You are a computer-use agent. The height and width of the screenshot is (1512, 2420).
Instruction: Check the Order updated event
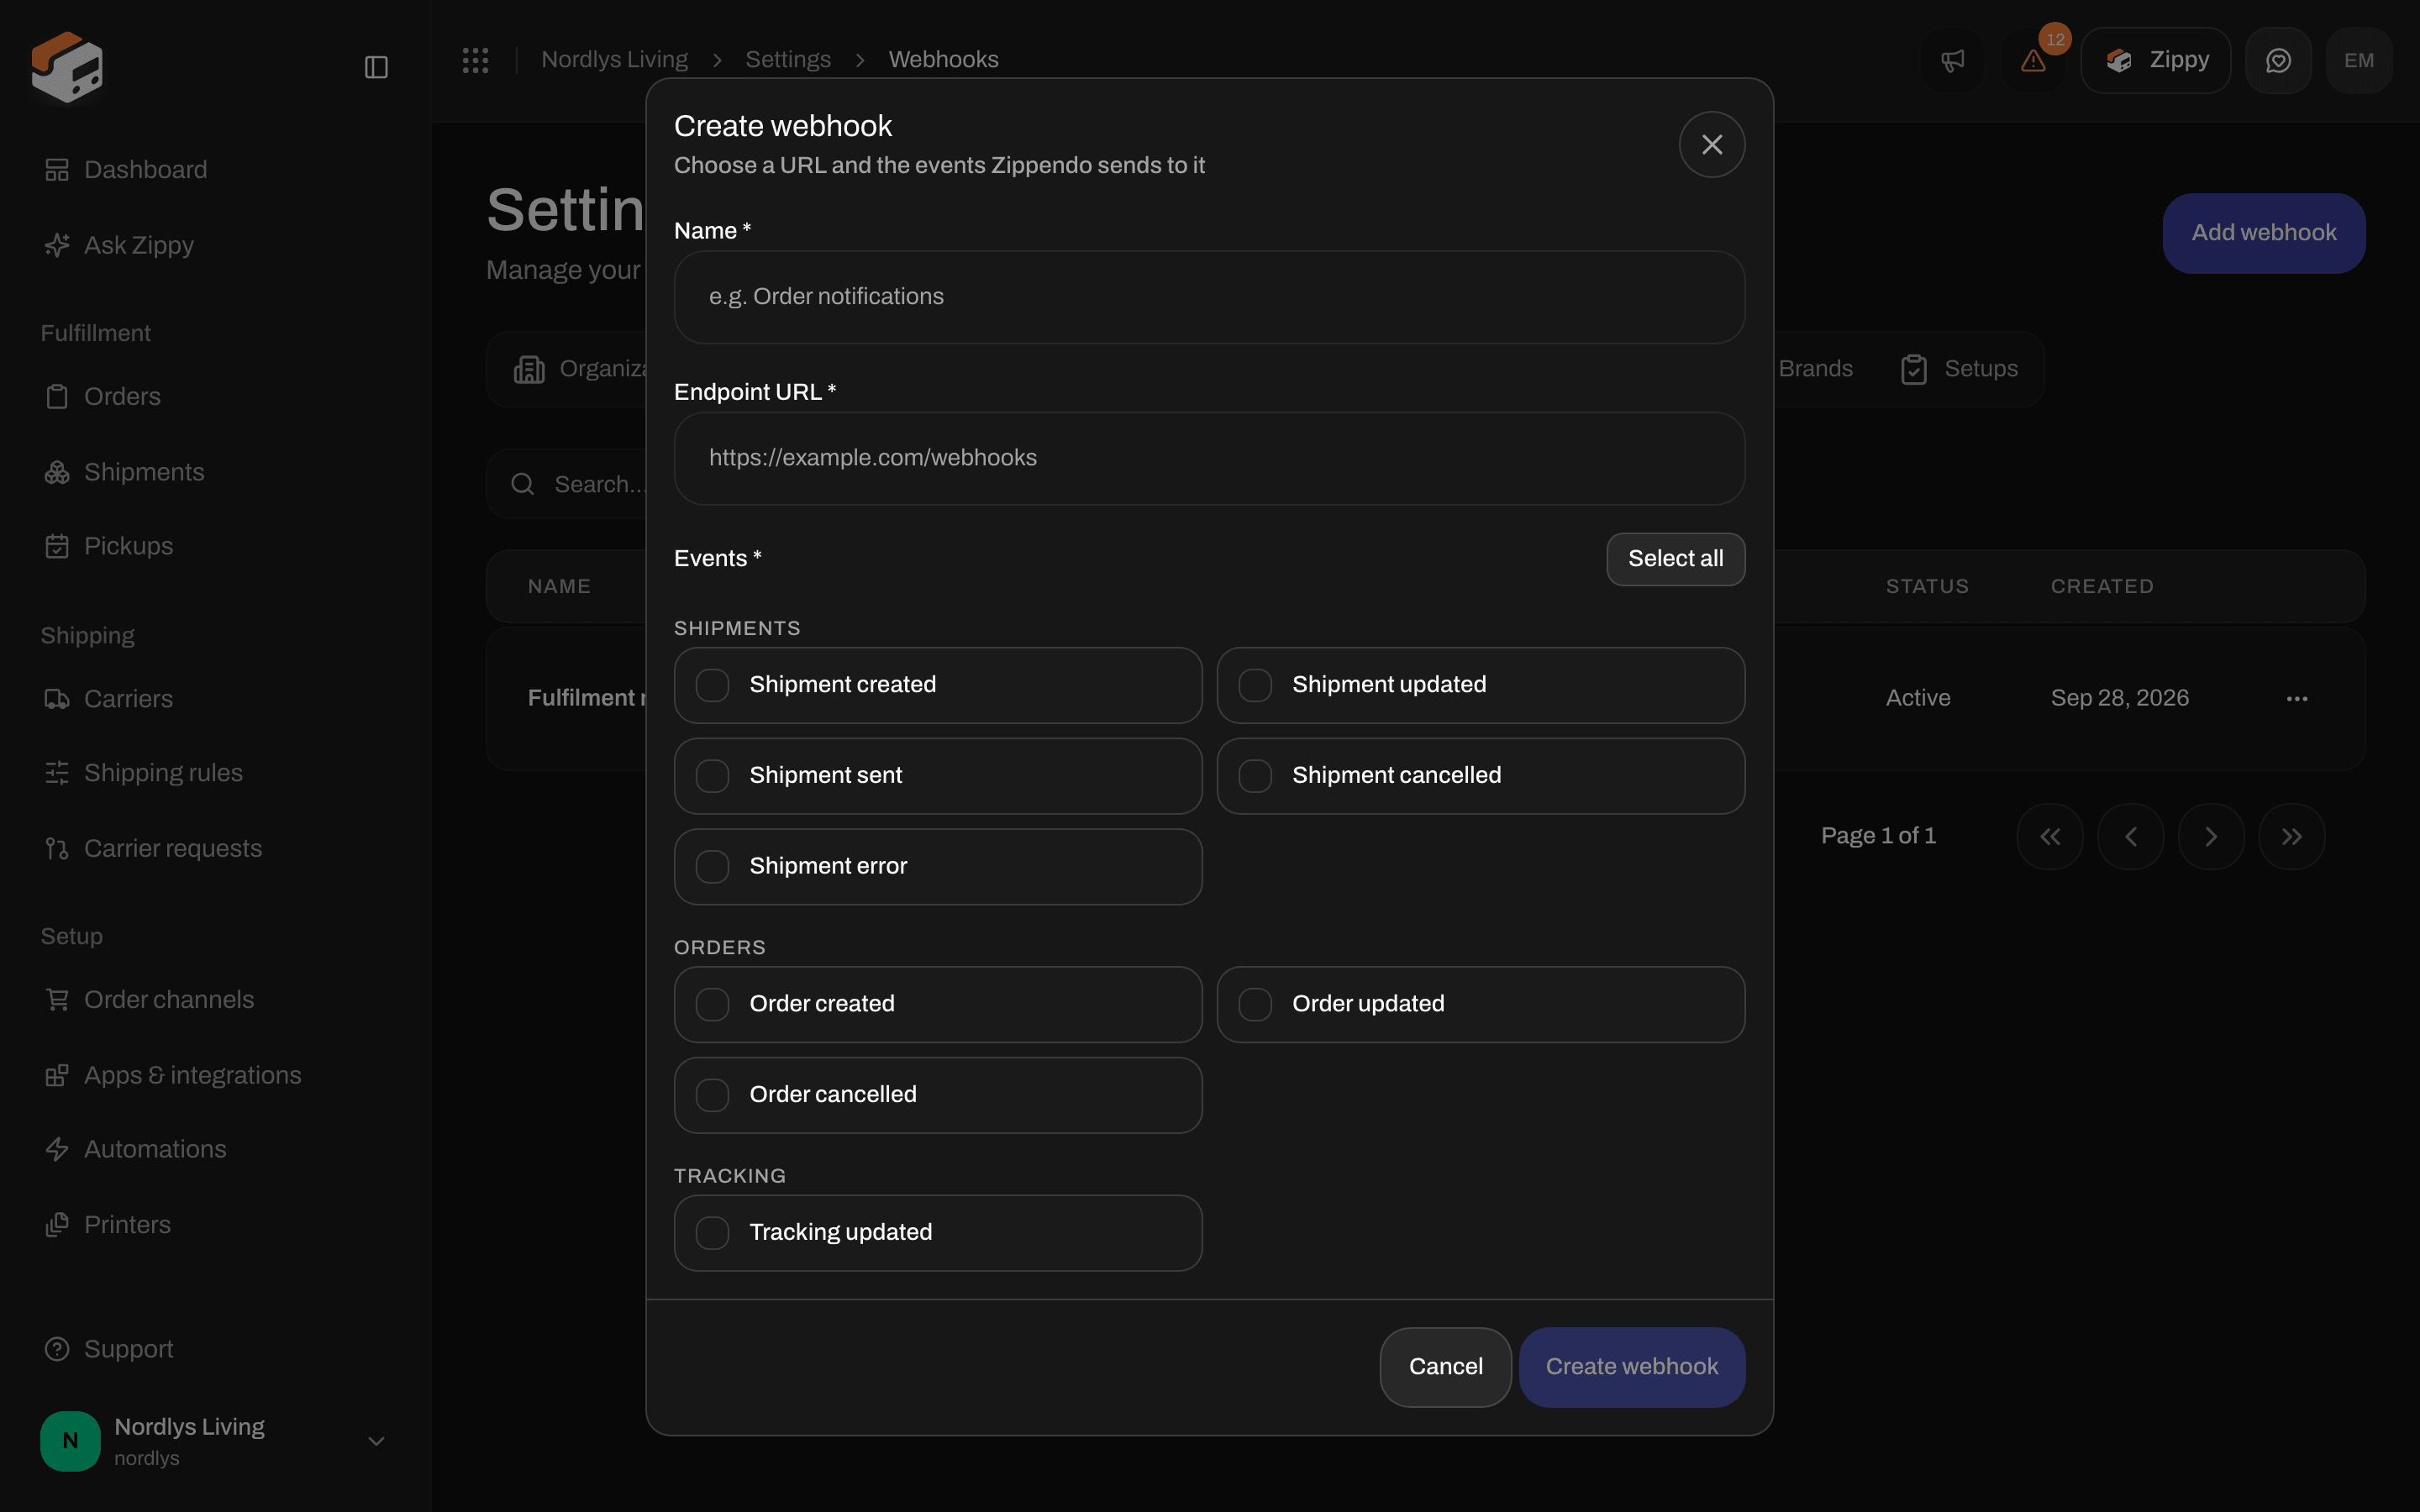1255,1004
